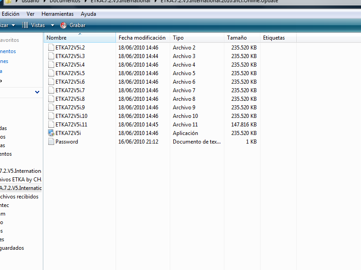Click the Vistas view icon in toolbar

25,25
